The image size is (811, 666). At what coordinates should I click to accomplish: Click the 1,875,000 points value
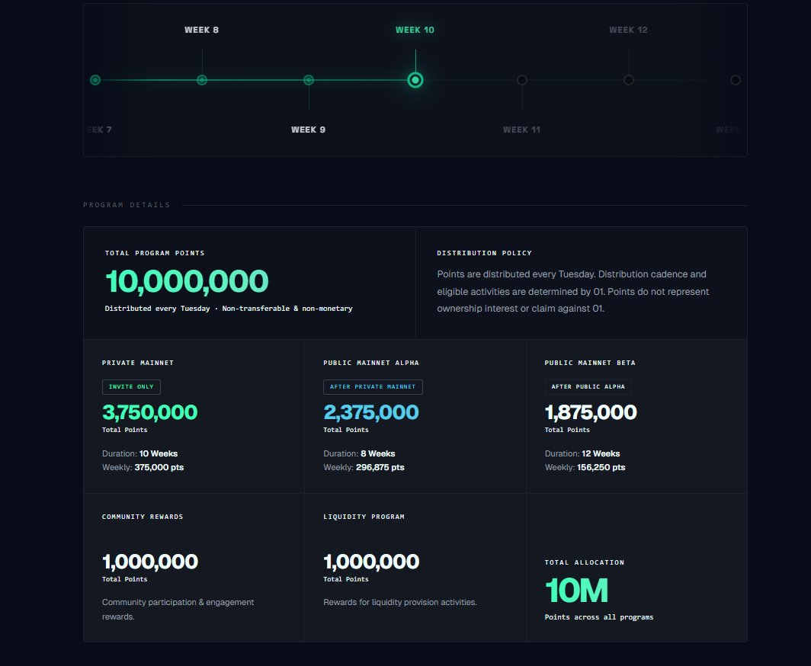point(591,412)
